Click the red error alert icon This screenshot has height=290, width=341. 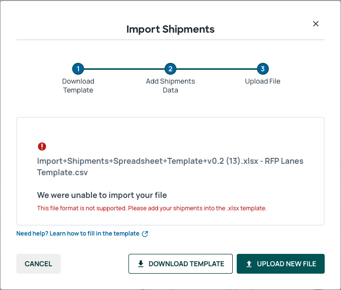pos(42,146)
